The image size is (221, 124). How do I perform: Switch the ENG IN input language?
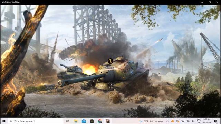coord(199,121)
